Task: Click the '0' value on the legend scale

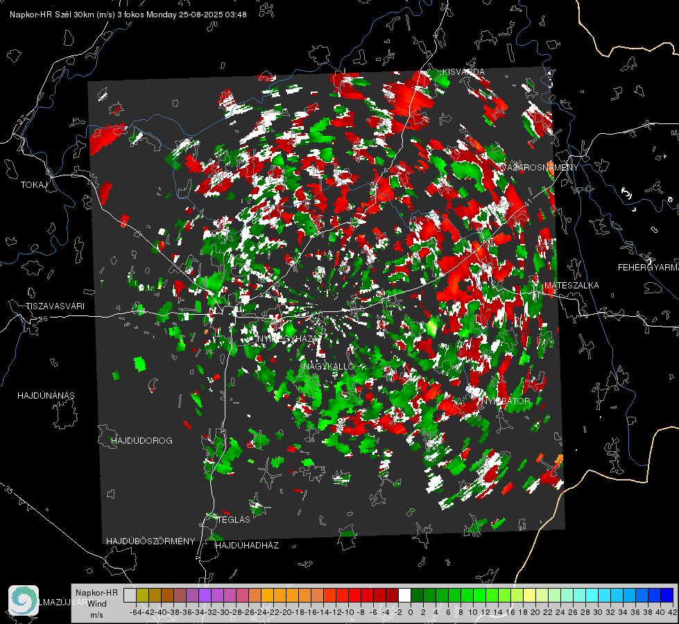Action: (411, 612)
